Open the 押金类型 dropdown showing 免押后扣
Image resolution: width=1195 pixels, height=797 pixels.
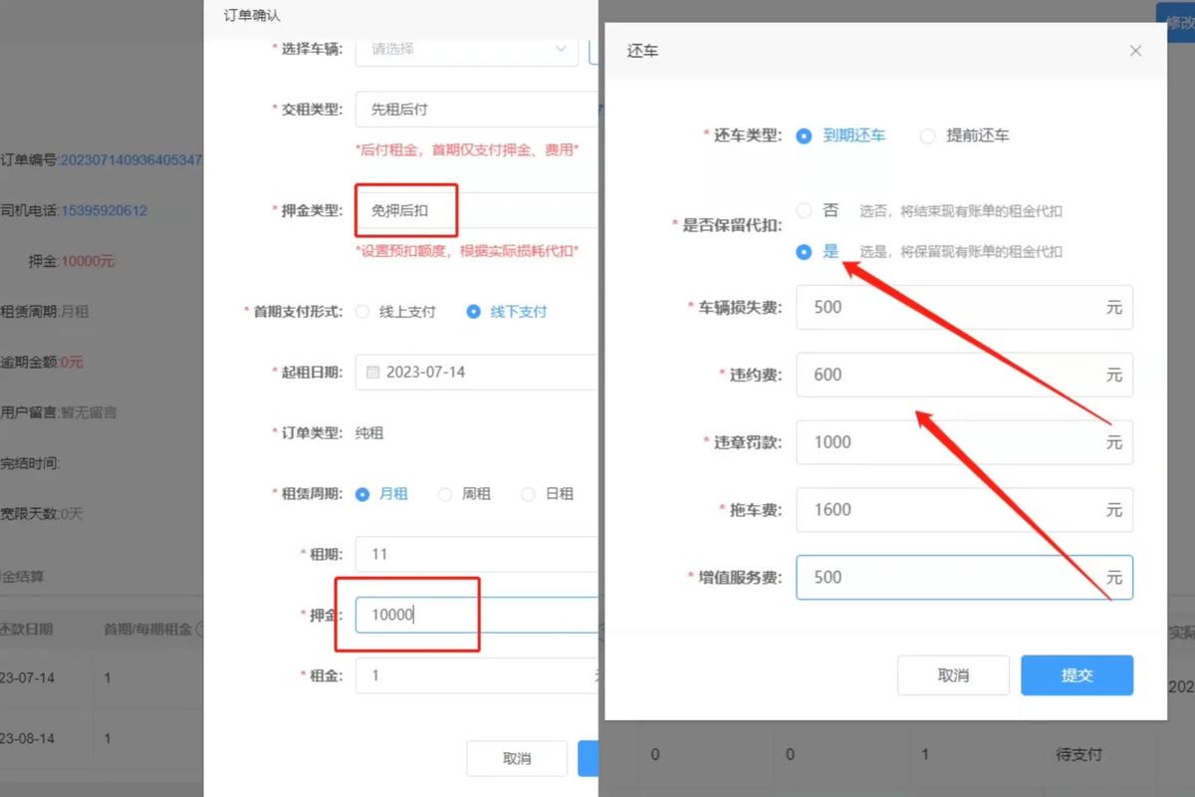point(476,211)
